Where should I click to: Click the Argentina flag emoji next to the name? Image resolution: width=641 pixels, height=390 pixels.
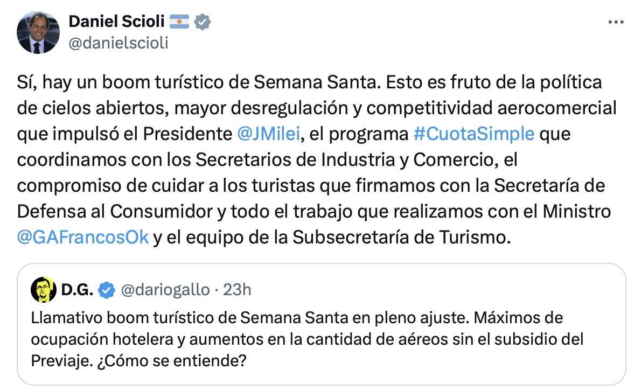click(179, 22)
